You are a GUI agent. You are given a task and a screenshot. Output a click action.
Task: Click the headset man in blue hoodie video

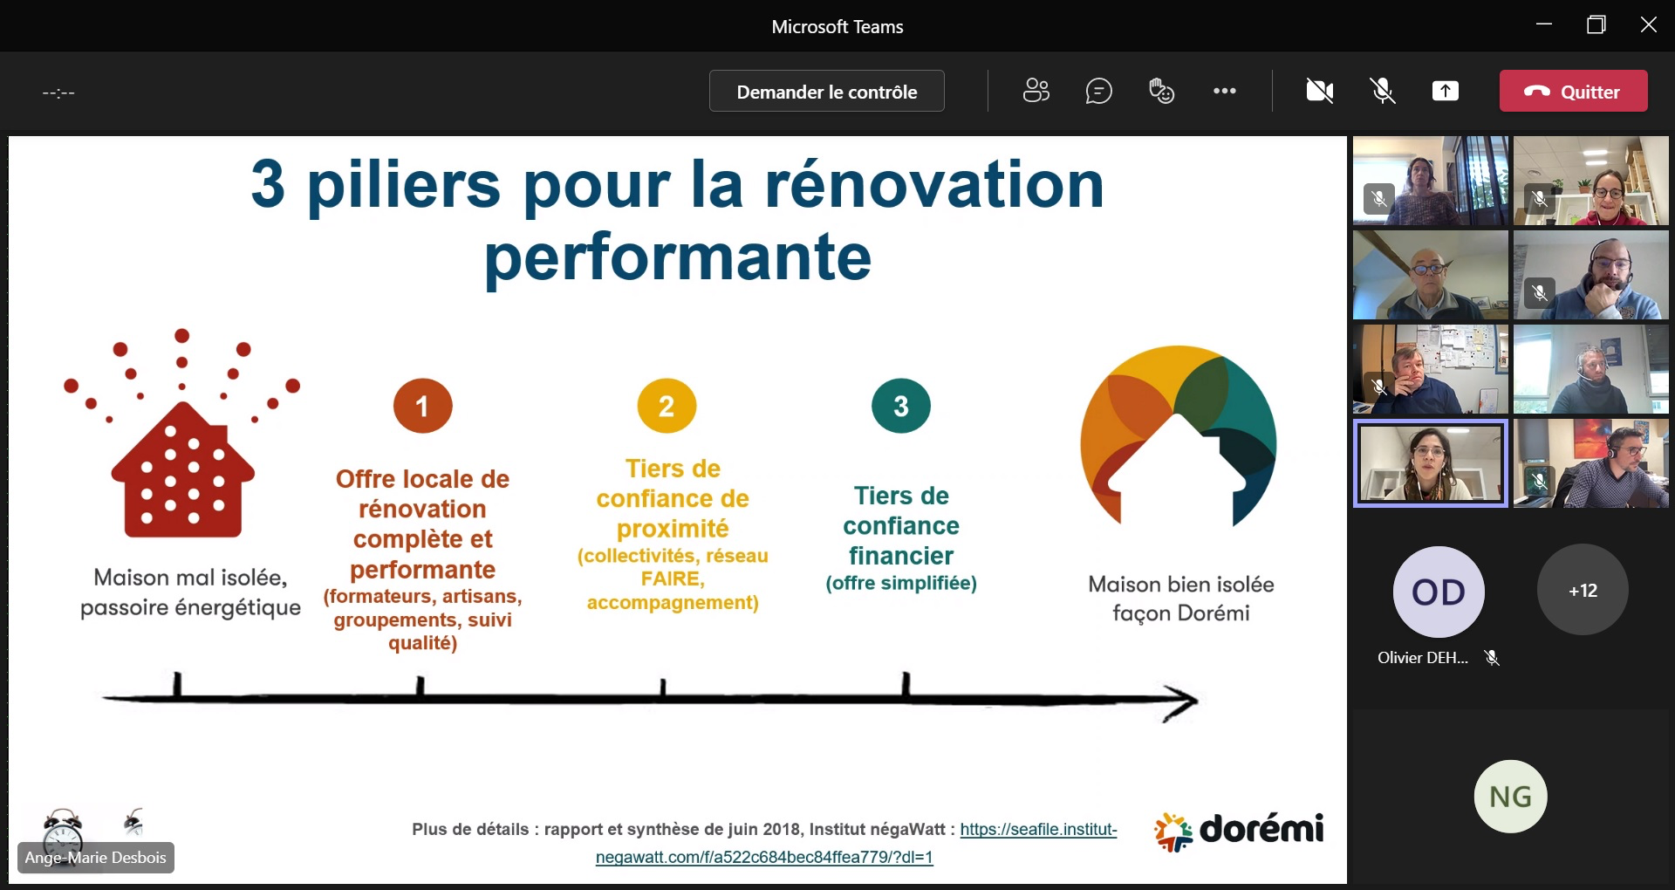pos(1590,275)
